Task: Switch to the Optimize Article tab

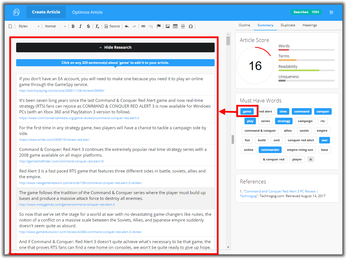Action: point(88,12)
